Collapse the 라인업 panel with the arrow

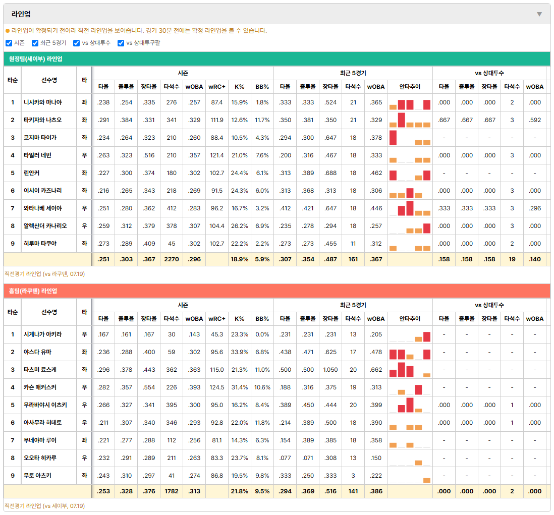pyautogui.click(x=539, y=14)
